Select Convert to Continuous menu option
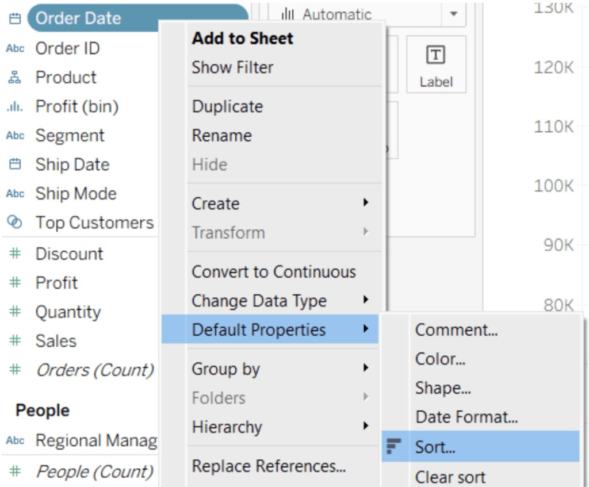 pos(273,272)
